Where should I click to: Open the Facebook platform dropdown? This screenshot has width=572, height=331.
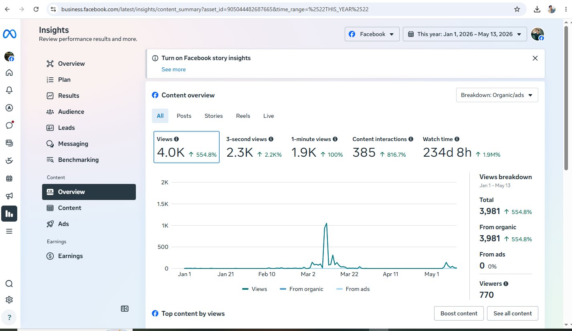pyautogui.click(x=372, y=34)
